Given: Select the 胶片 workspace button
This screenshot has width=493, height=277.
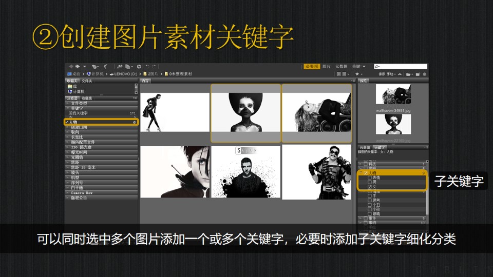Looking at the screenshot, I should click(x=327, y=66).
